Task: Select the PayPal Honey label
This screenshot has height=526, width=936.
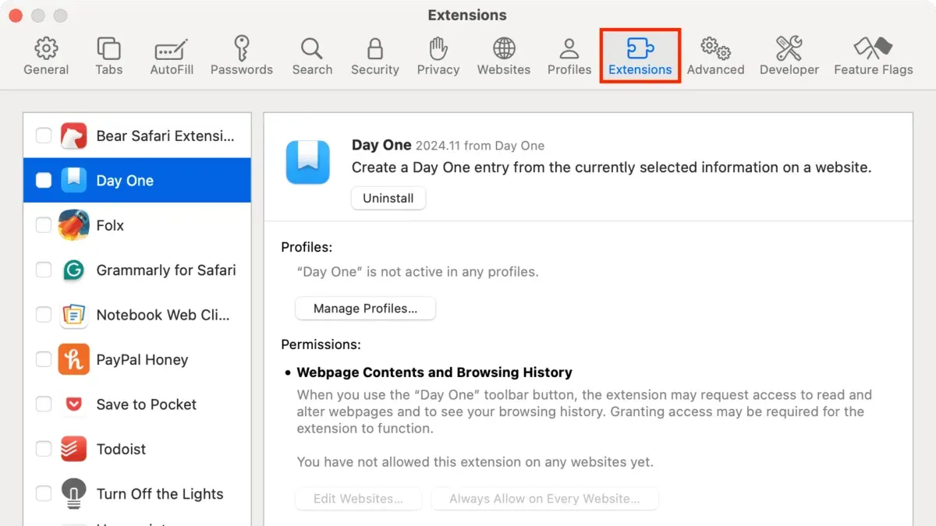Action: (142, 360)
